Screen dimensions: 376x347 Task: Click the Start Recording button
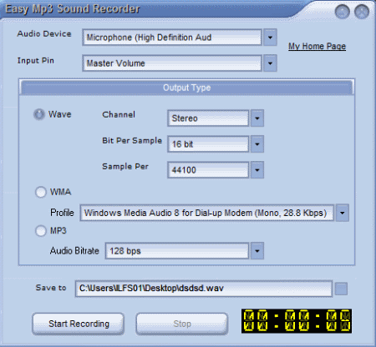pos(79,324)
